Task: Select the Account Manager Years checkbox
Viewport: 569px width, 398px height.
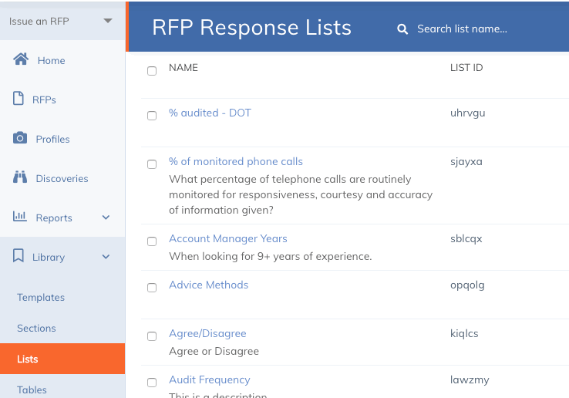Action: 152,241
